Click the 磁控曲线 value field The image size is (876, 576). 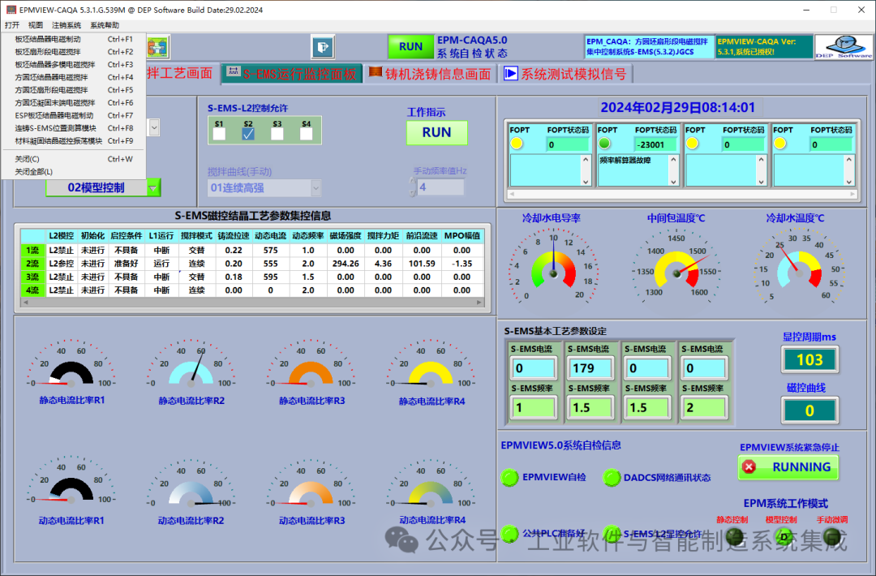[x=809, y=411]
